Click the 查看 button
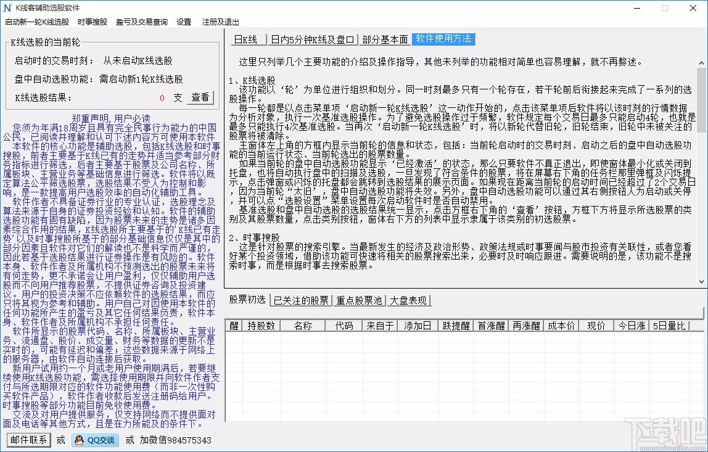 click(200, 96)
